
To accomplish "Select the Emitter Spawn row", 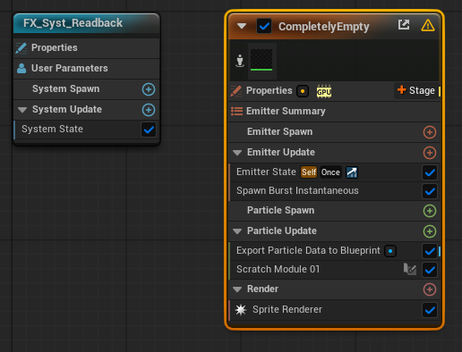I will click(334, 132).
